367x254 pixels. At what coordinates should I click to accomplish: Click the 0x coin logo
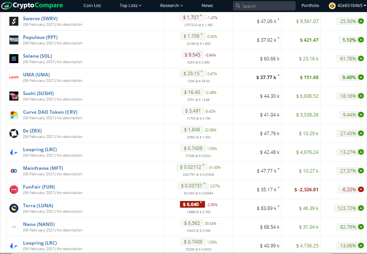pyautogui.click(x=14, y=133)
